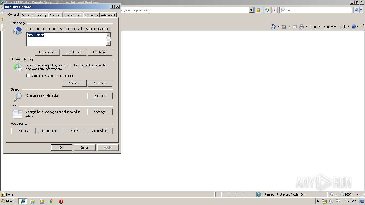Click the Read Mail envelope icon
The height and width of the screenshot is (205, 365).
pyautogui.click(x=295, y=27)
